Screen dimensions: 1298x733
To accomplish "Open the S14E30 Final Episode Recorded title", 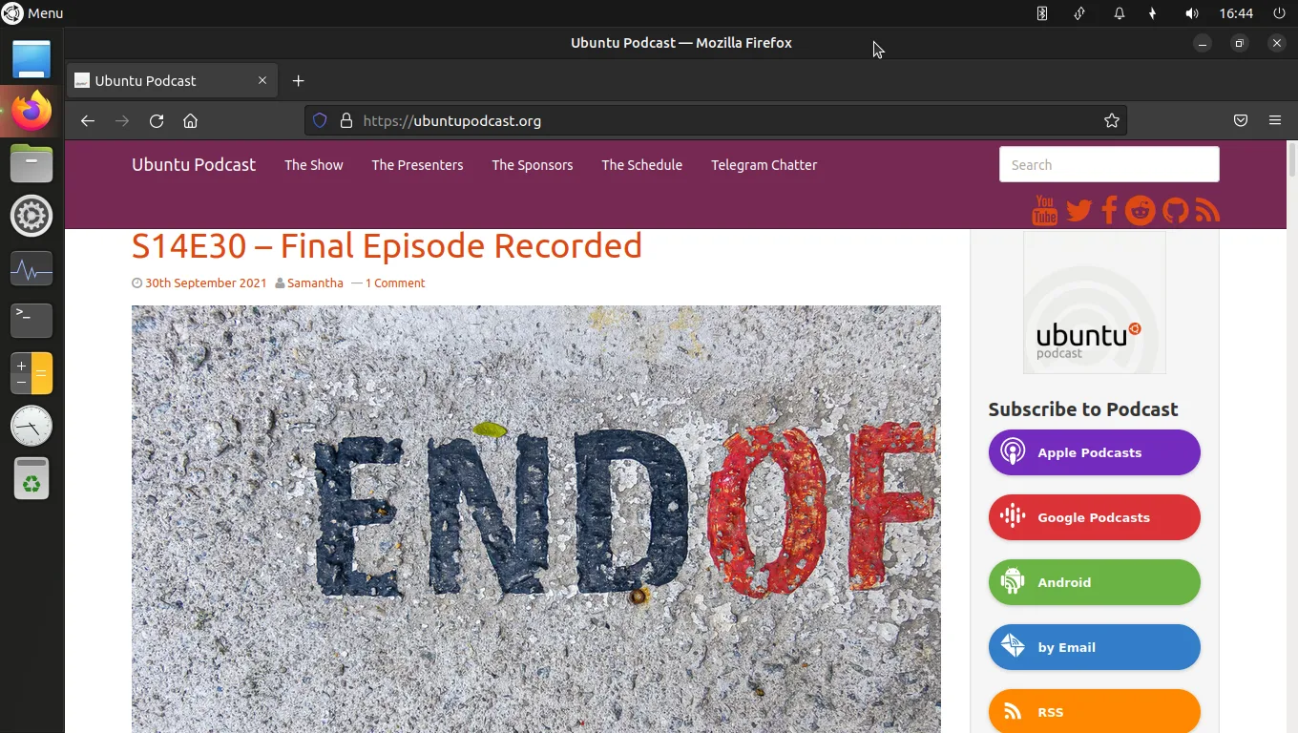I will tap(387, 246).
